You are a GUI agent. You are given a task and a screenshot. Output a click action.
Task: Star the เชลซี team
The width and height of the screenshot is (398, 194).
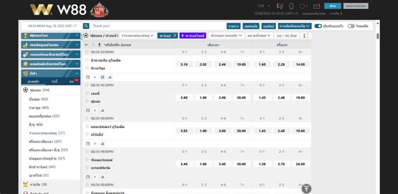tap(87, 93)
